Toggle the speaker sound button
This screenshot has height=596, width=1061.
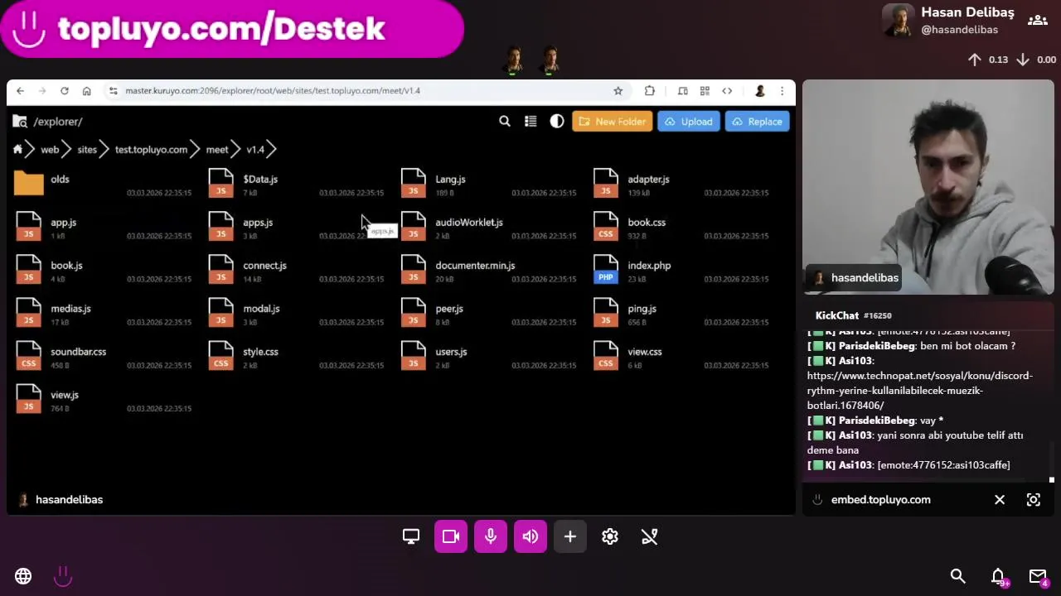pyautogui.click(x=530, y=536)
